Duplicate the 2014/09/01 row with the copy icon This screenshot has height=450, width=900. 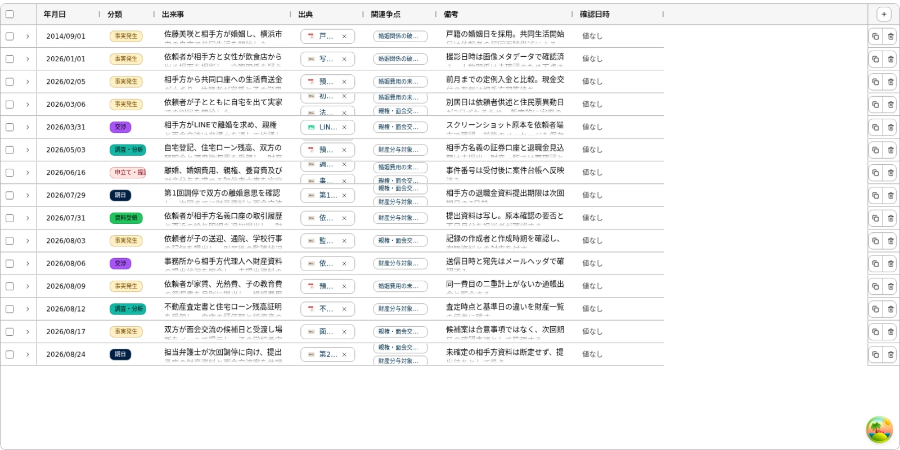[x=875, y=37]
